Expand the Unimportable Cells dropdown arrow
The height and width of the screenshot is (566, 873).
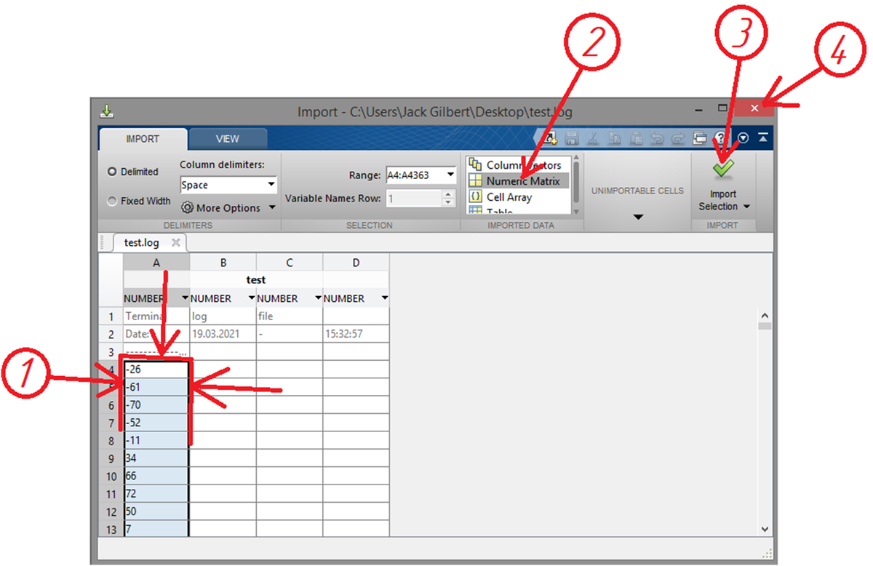[638, 217]
